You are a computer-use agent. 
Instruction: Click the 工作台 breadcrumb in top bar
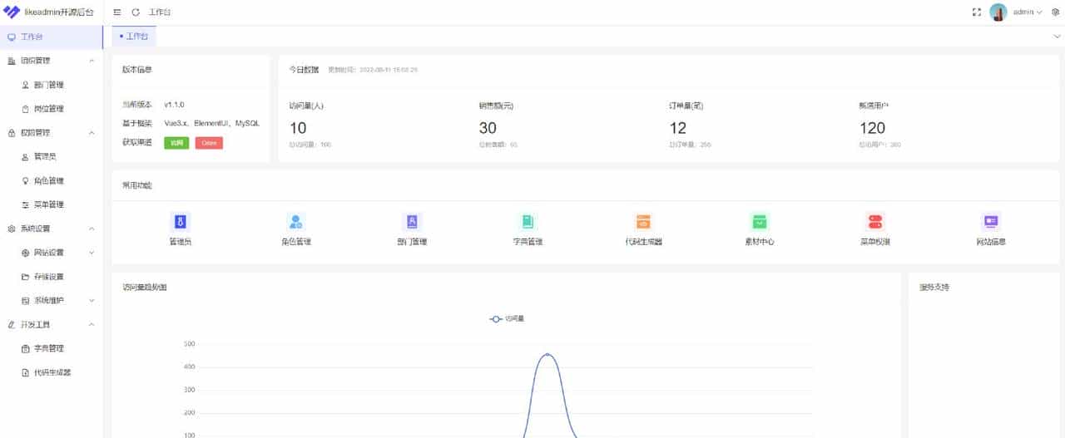[161, 12]
